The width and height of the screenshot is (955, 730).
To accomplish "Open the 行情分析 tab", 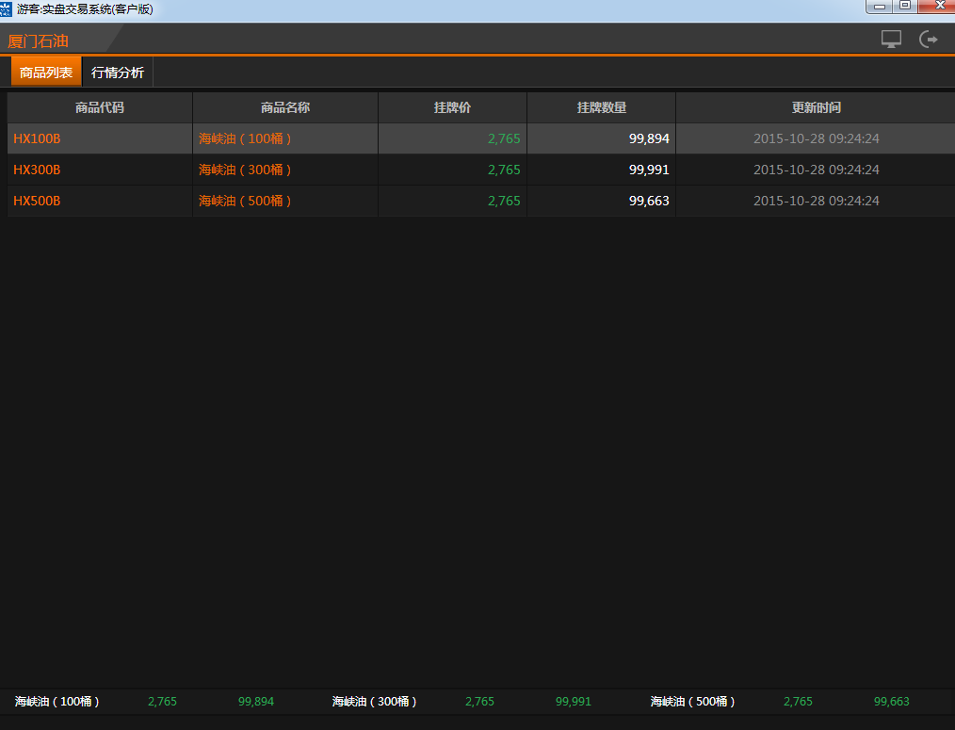I will (x=118, y=73).
